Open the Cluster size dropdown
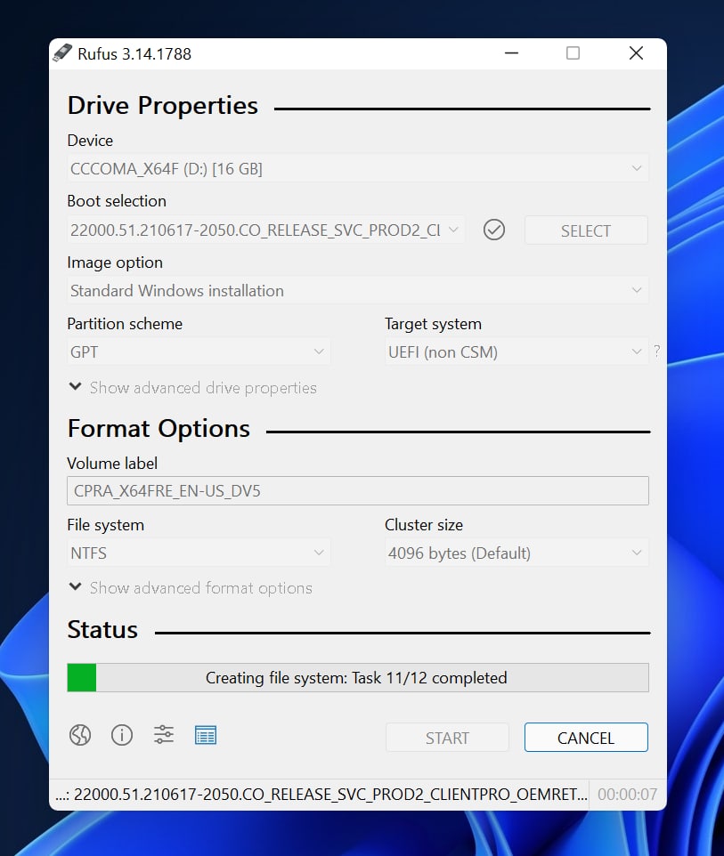 click(x=517, y=553)
